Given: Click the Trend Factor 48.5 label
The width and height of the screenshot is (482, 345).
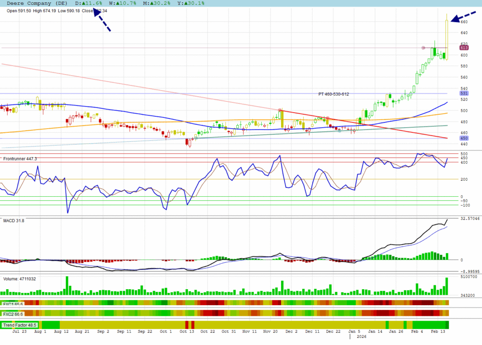Looking at the screenshot, I should click(20, 325).
